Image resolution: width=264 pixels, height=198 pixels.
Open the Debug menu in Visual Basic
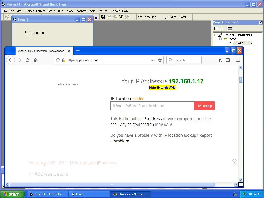(x=52, y=11)
